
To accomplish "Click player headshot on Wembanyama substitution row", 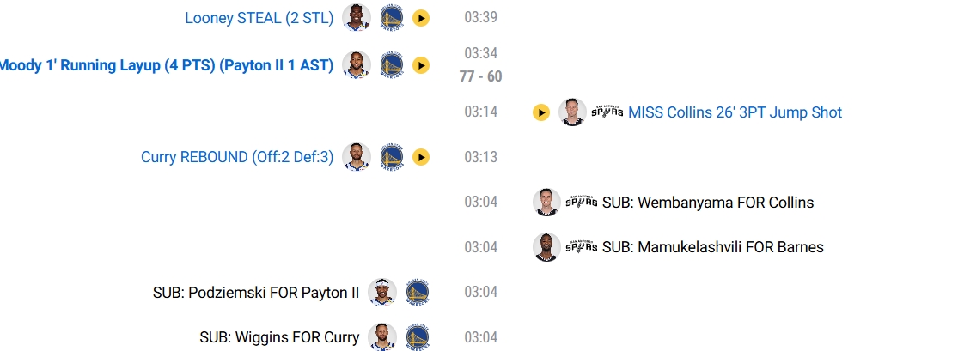I will [547, 203].
